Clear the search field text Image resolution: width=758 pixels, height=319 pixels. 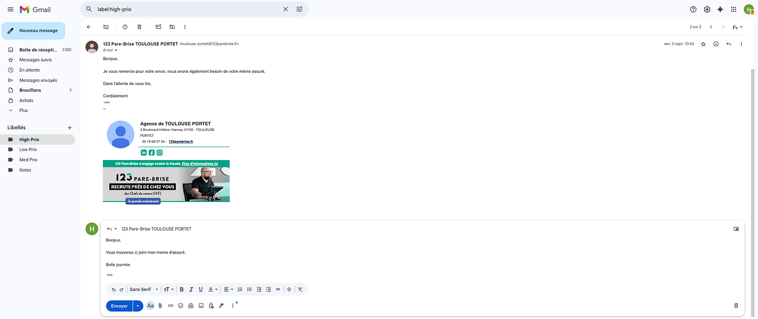coord(286,9)
